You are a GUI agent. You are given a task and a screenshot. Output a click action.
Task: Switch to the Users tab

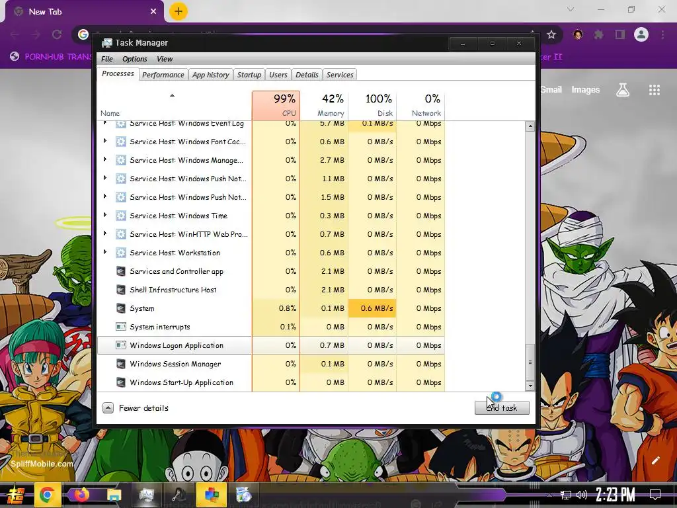[278, 75]
